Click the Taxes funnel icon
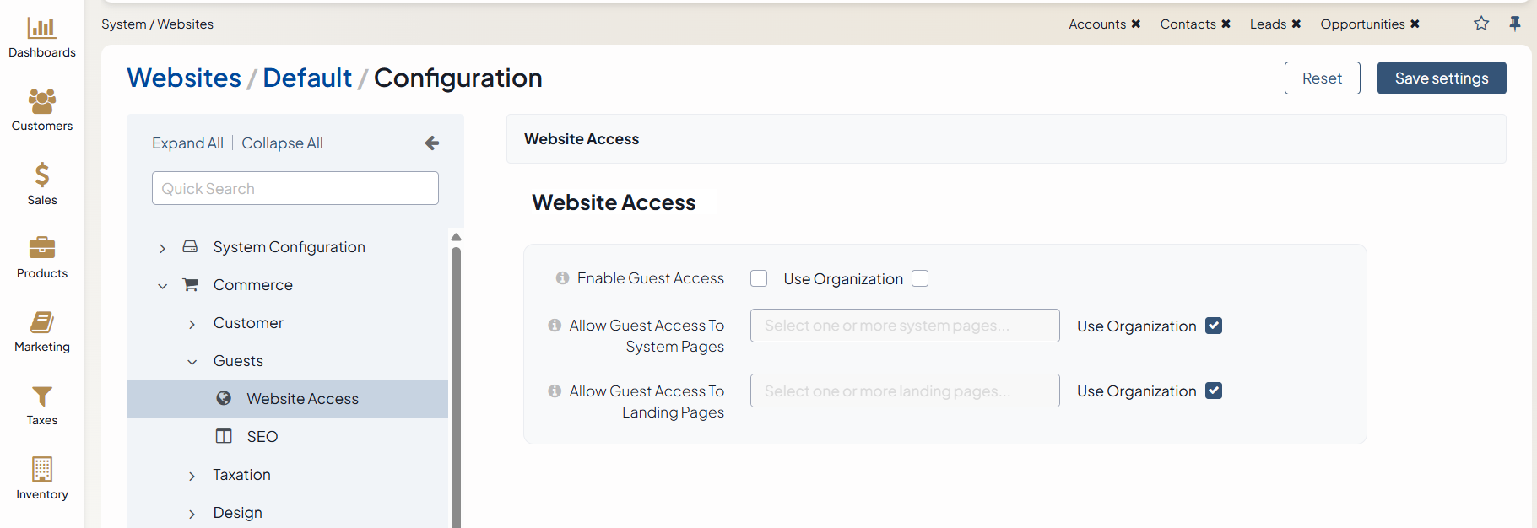Image resolution: width=1537 pixels, height=528 pixels. pyautogui.click(x=41, y=396)
